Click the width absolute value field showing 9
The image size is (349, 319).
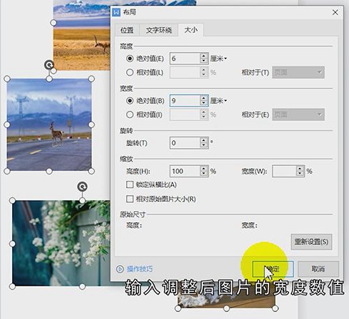click(184, 101)
